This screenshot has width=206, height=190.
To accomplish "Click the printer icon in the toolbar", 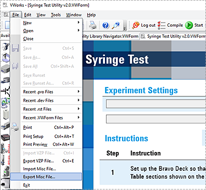I will pos(93,25).
